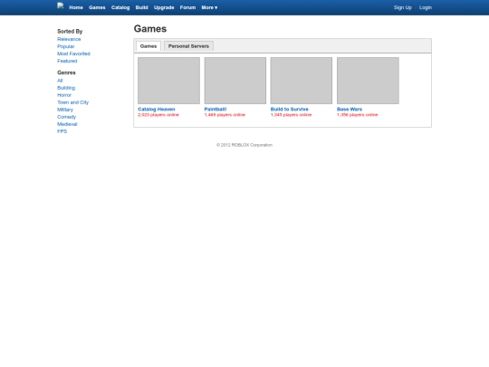Click the Paintball! title link
Screen dimensions: 489x367
[x=216, y=110]
